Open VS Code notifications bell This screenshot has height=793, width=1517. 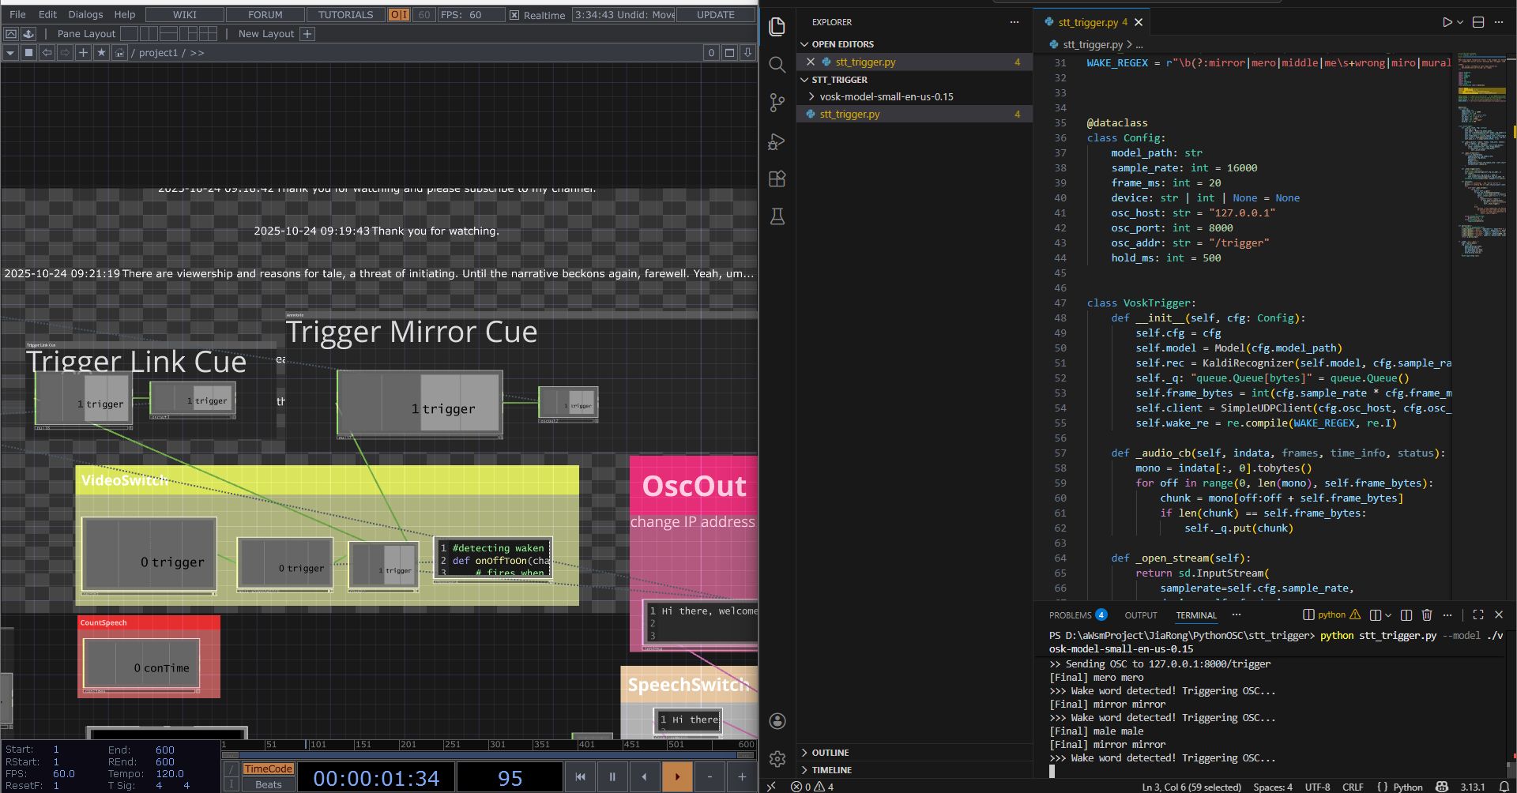pyautogui.click(x=1504, y=787)
